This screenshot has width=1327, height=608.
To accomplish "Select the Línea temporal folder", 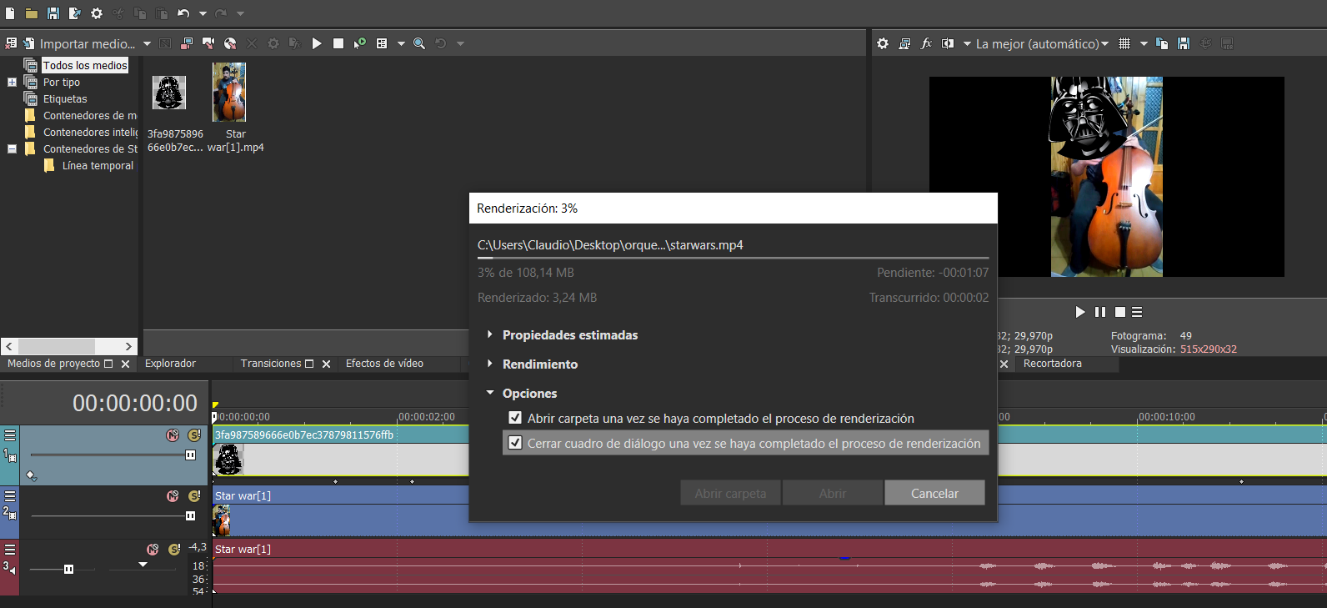I will (x=98, y=165).
